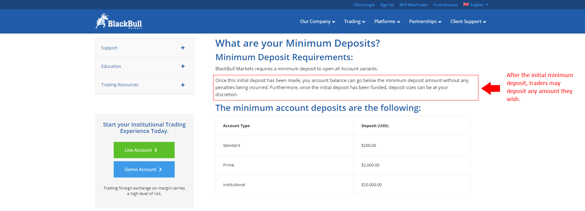Click the blue Demo Account button
The image size is (585, 211).
click(144, 170)
